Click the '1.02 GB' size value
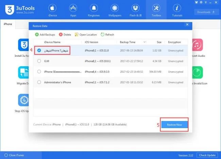Viewport: 221px width, 159px height. [157, 50]
